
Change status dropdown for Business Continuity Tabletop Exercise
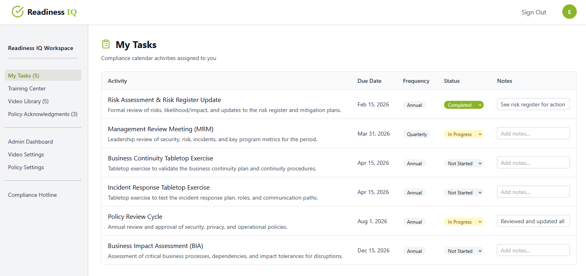(464, 163)
